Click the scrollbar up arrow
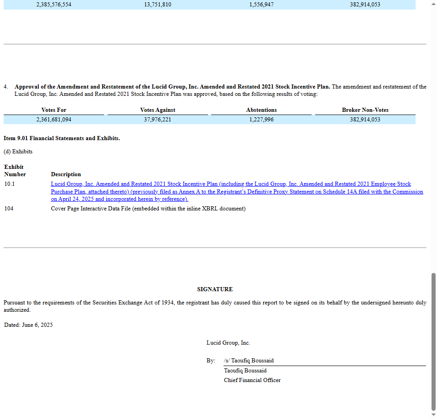Screen dimensions: 437x419 coord(433,4)
